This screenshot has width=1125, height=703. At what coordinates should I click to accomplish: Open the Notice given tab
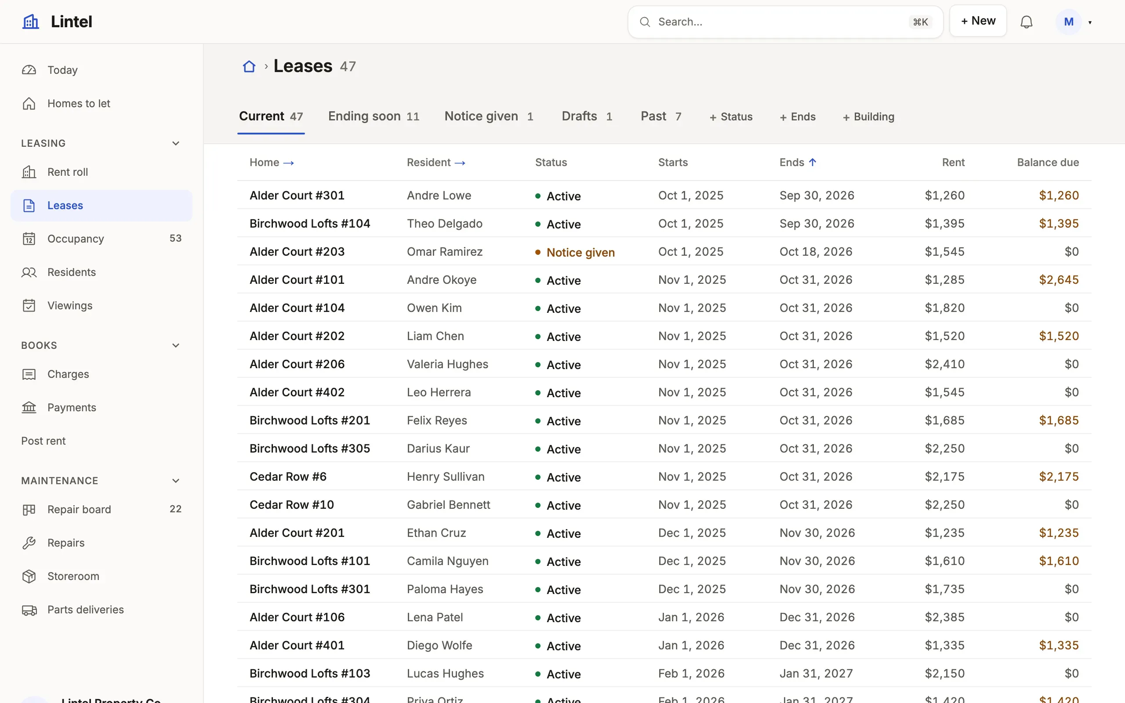pos(489,116)
